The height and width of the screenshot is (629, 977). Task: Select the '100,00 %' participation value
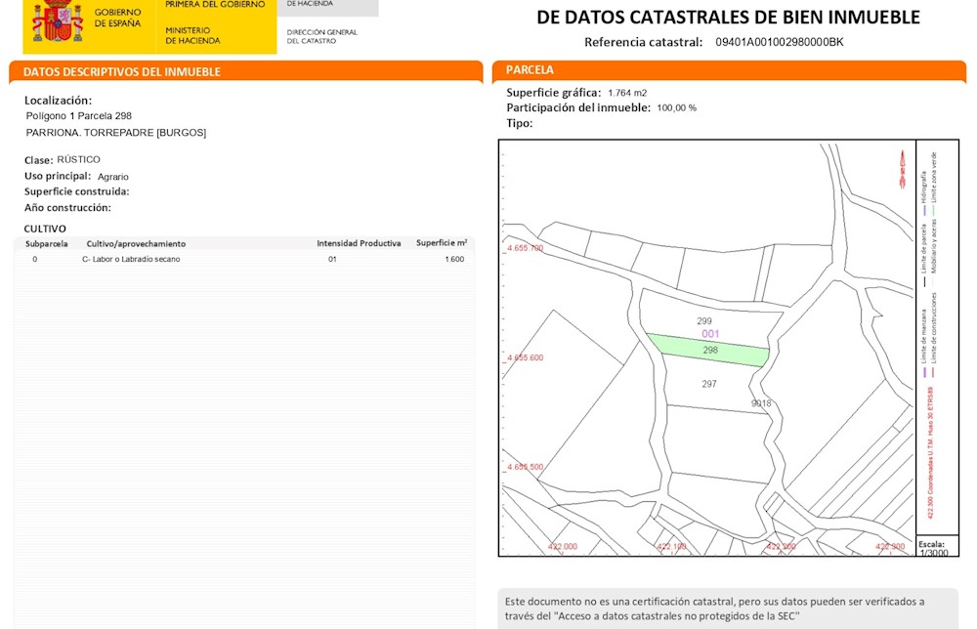coord(677,108)
